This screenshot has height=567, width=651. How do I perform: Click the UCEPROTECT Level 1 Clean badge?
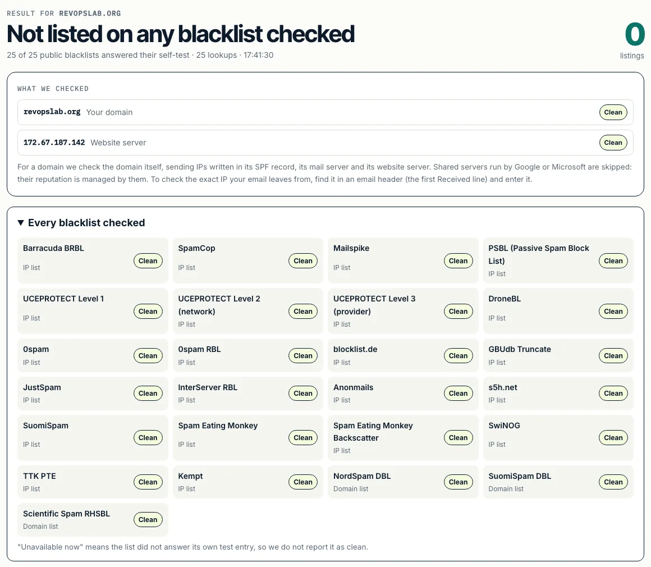coord(148,312)
